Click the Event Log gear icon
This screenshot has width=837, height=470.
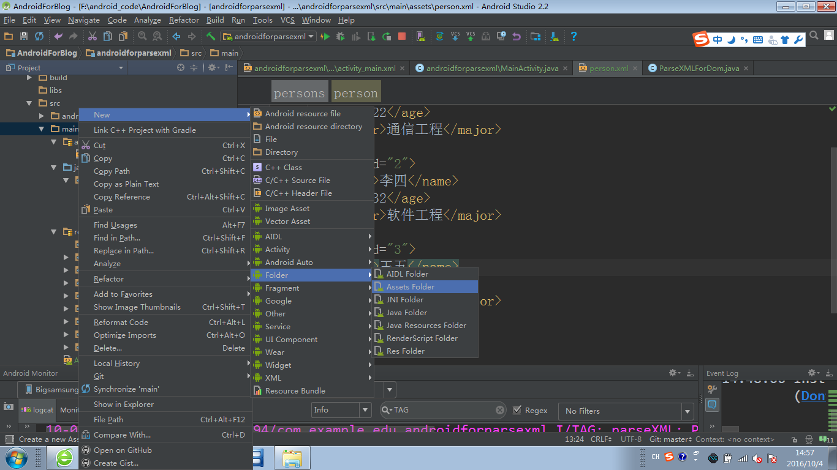click(814, 373)
